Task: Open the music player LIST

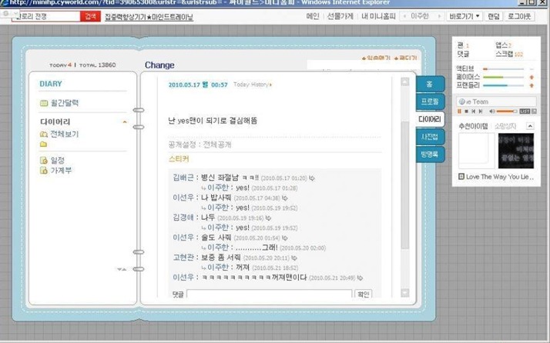Action: coord(525,112)
